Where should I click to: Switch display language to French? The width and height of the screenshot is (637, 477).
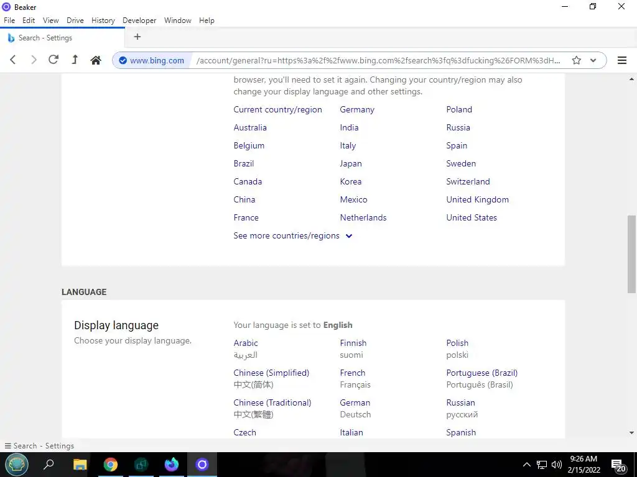pyautogui.click(x=352, y=373)
